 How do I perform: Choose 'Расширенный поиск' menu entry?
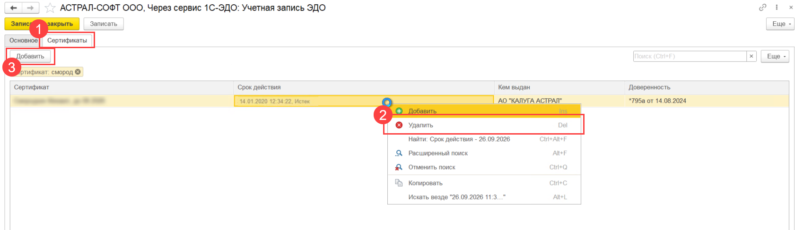click(437, 153)
